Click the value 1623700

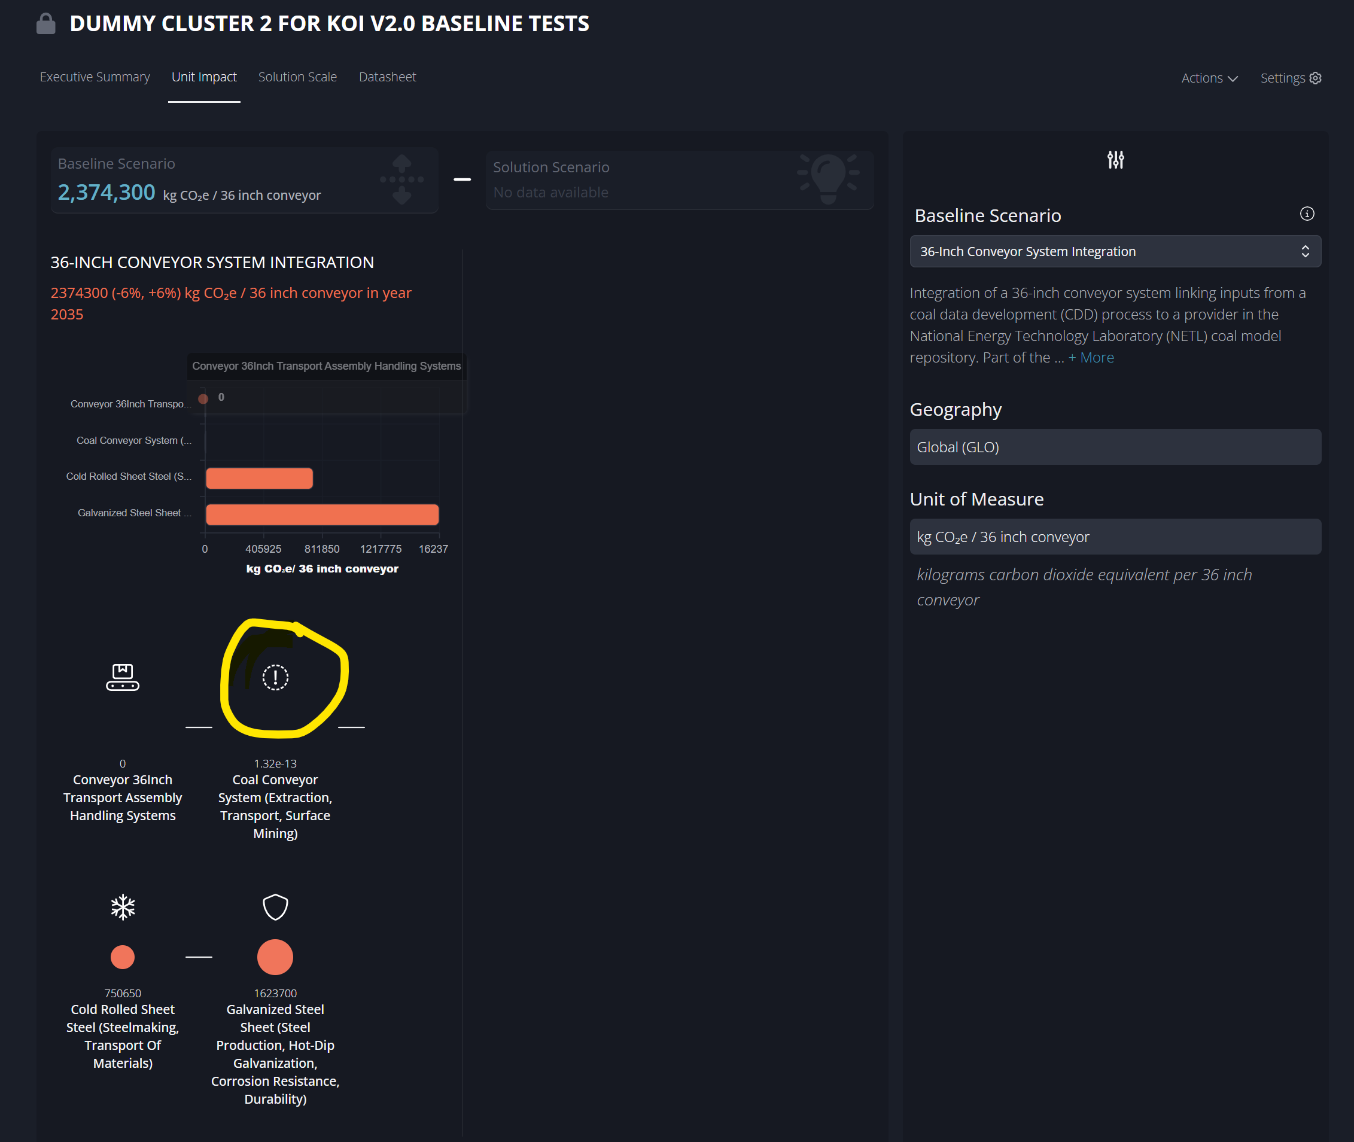pyautogui.click(x=275, y=993)
